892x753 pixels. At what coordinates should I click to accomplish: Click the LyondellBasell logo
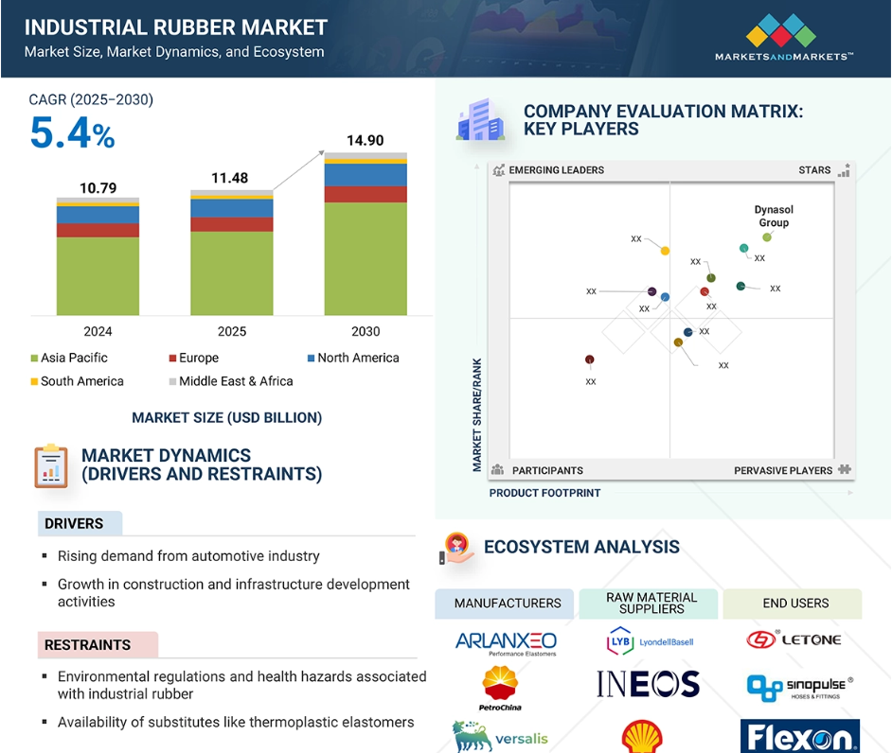click(x=651, y=641)
